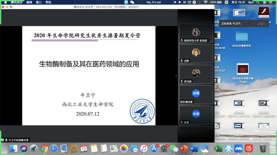
Task: Open WeChat in the dock
Action: pos(174,149)
